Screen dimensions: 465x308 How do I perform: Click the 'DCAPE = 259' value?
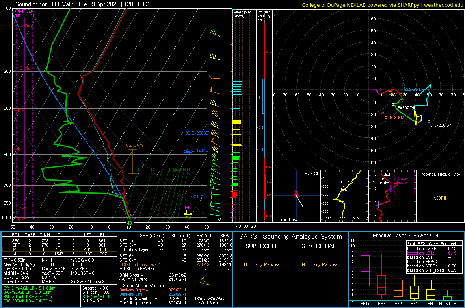(x=16, y=277)
